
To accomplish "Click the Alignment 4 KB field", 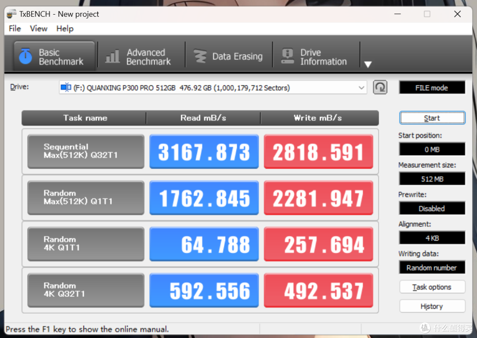I will point(432,238).
